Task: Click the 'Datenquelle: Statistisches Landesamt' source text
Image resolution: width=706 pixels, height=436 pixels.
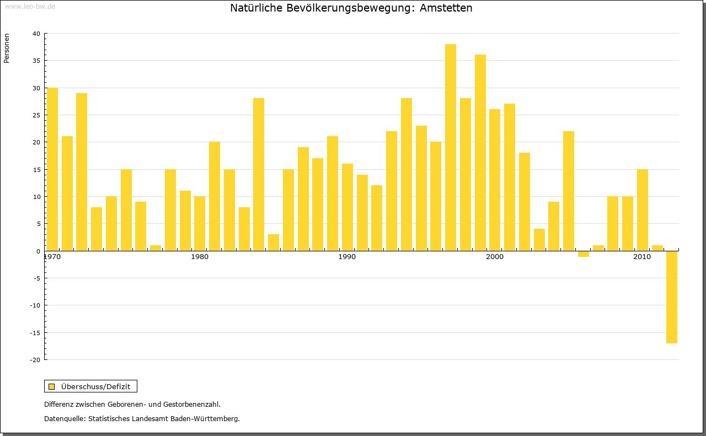Action: [142, 418]
